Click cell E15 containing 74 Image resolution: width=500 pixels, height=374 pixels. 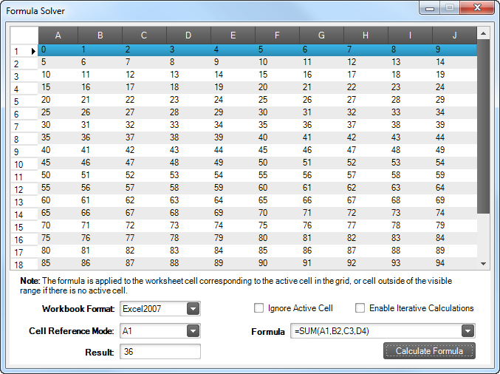point(233,225)
